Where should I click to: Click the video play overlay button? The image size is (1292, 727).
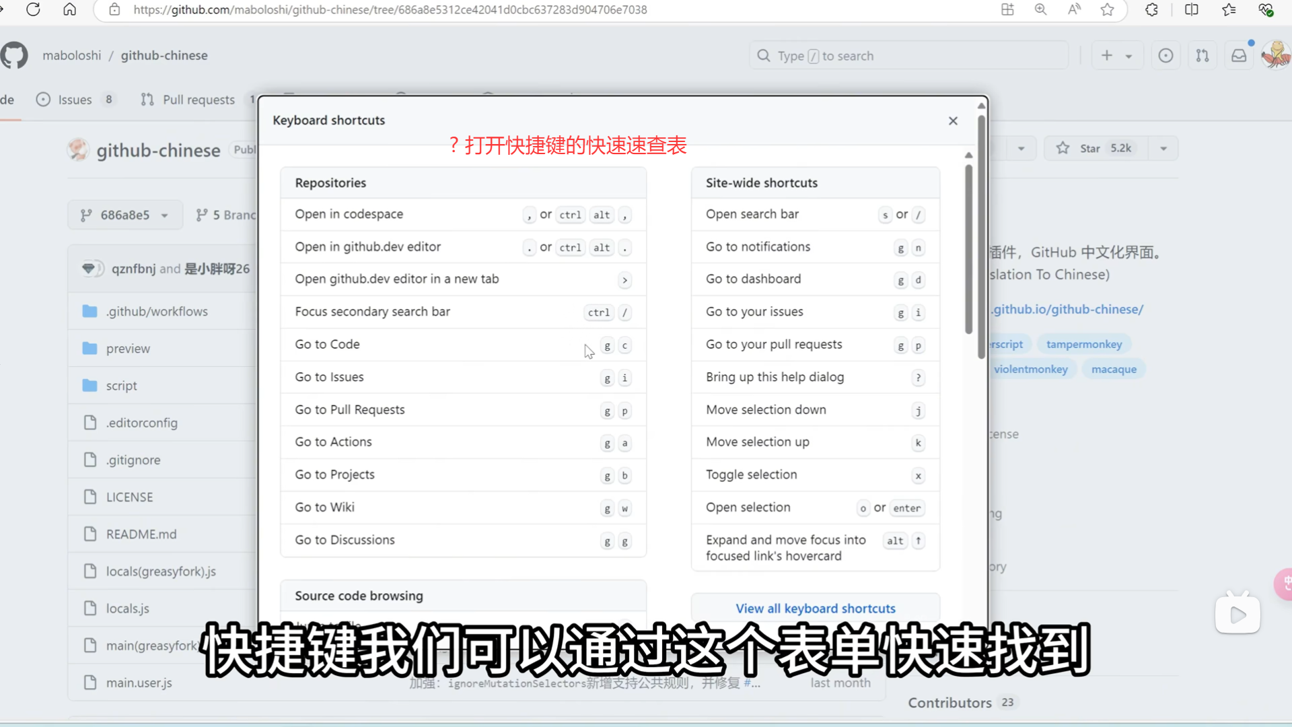tap(1237, 614)
